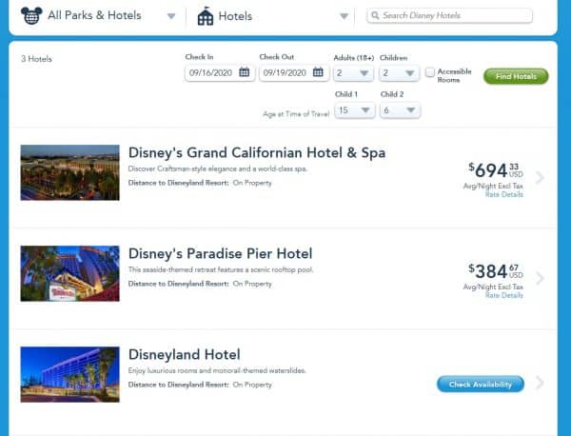
Task: Select the Child 2 age dropdown
Action: [399, 110]
